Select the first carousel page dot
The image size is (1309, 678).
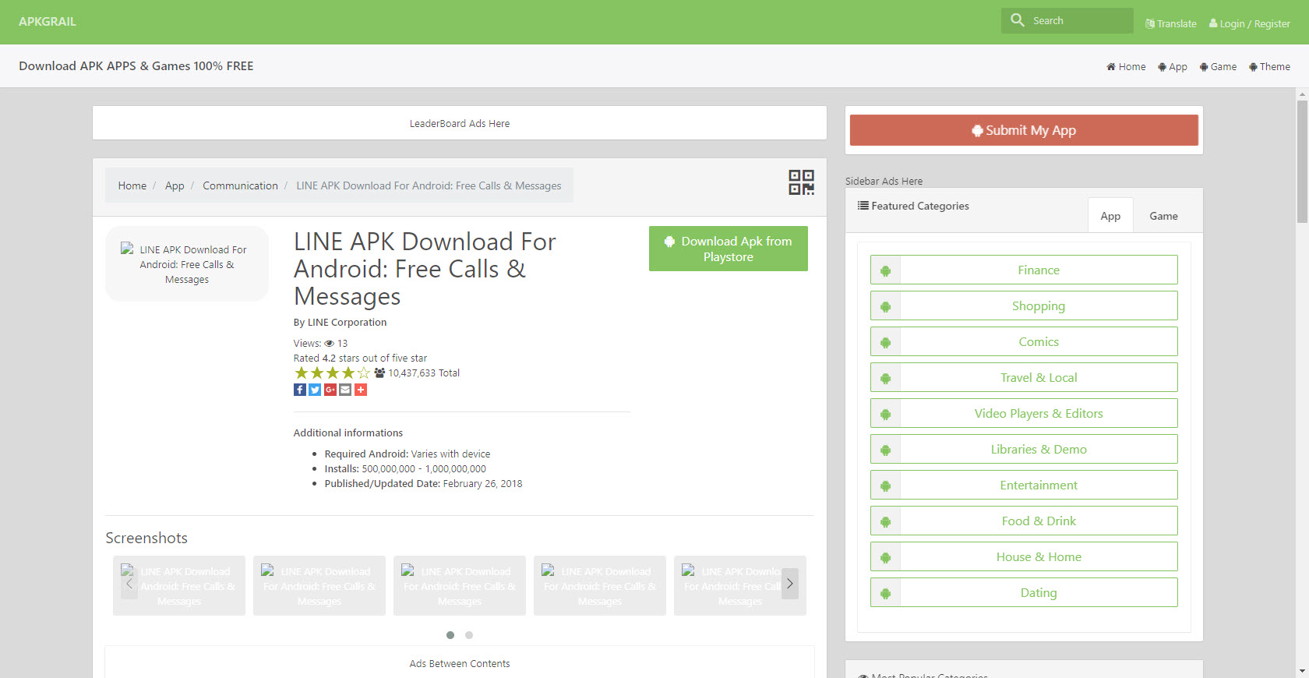pos(450,635)
